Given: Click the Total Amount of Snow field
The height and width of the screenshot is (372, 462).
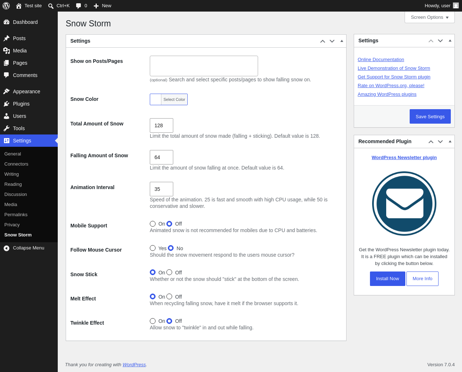Looking at the screenshot, I should coord(161,125).
